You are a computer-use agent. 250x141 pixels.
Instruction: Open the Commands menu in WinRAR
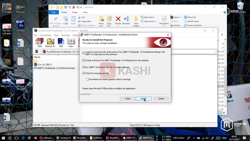pos(45,35)
